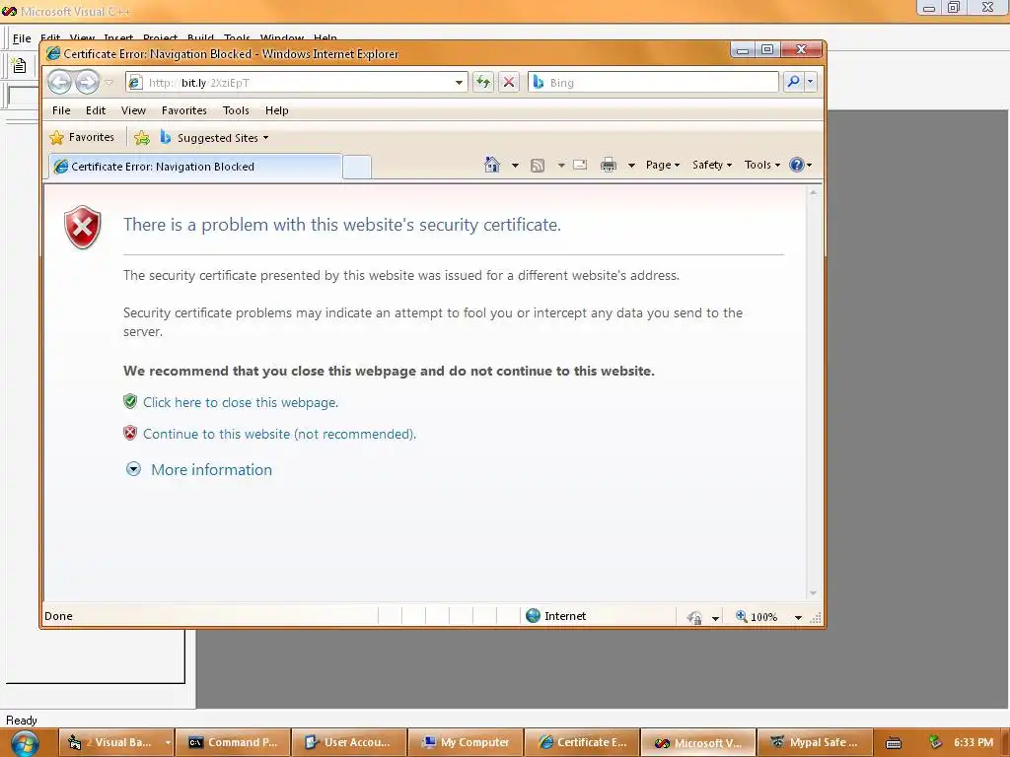Open Internet Explorer File menu
This screenshot has height=757, width=1010.
(61, 110)
